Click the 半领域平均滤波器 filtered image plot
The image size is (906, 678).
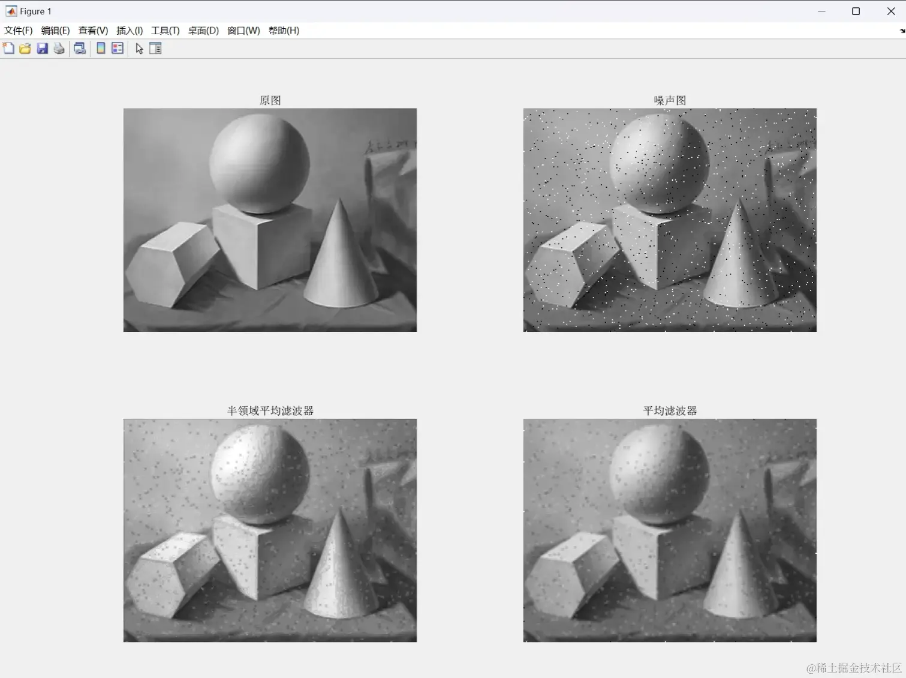click(270, 530)
